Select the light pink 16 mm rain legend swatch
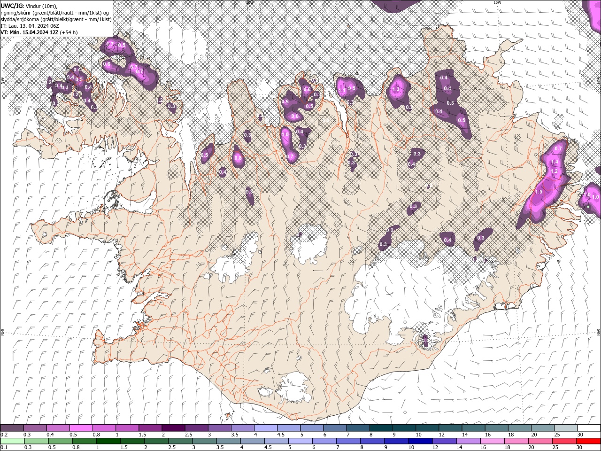The width and height of the screenshot is (601, 451). tap(492, 441)
